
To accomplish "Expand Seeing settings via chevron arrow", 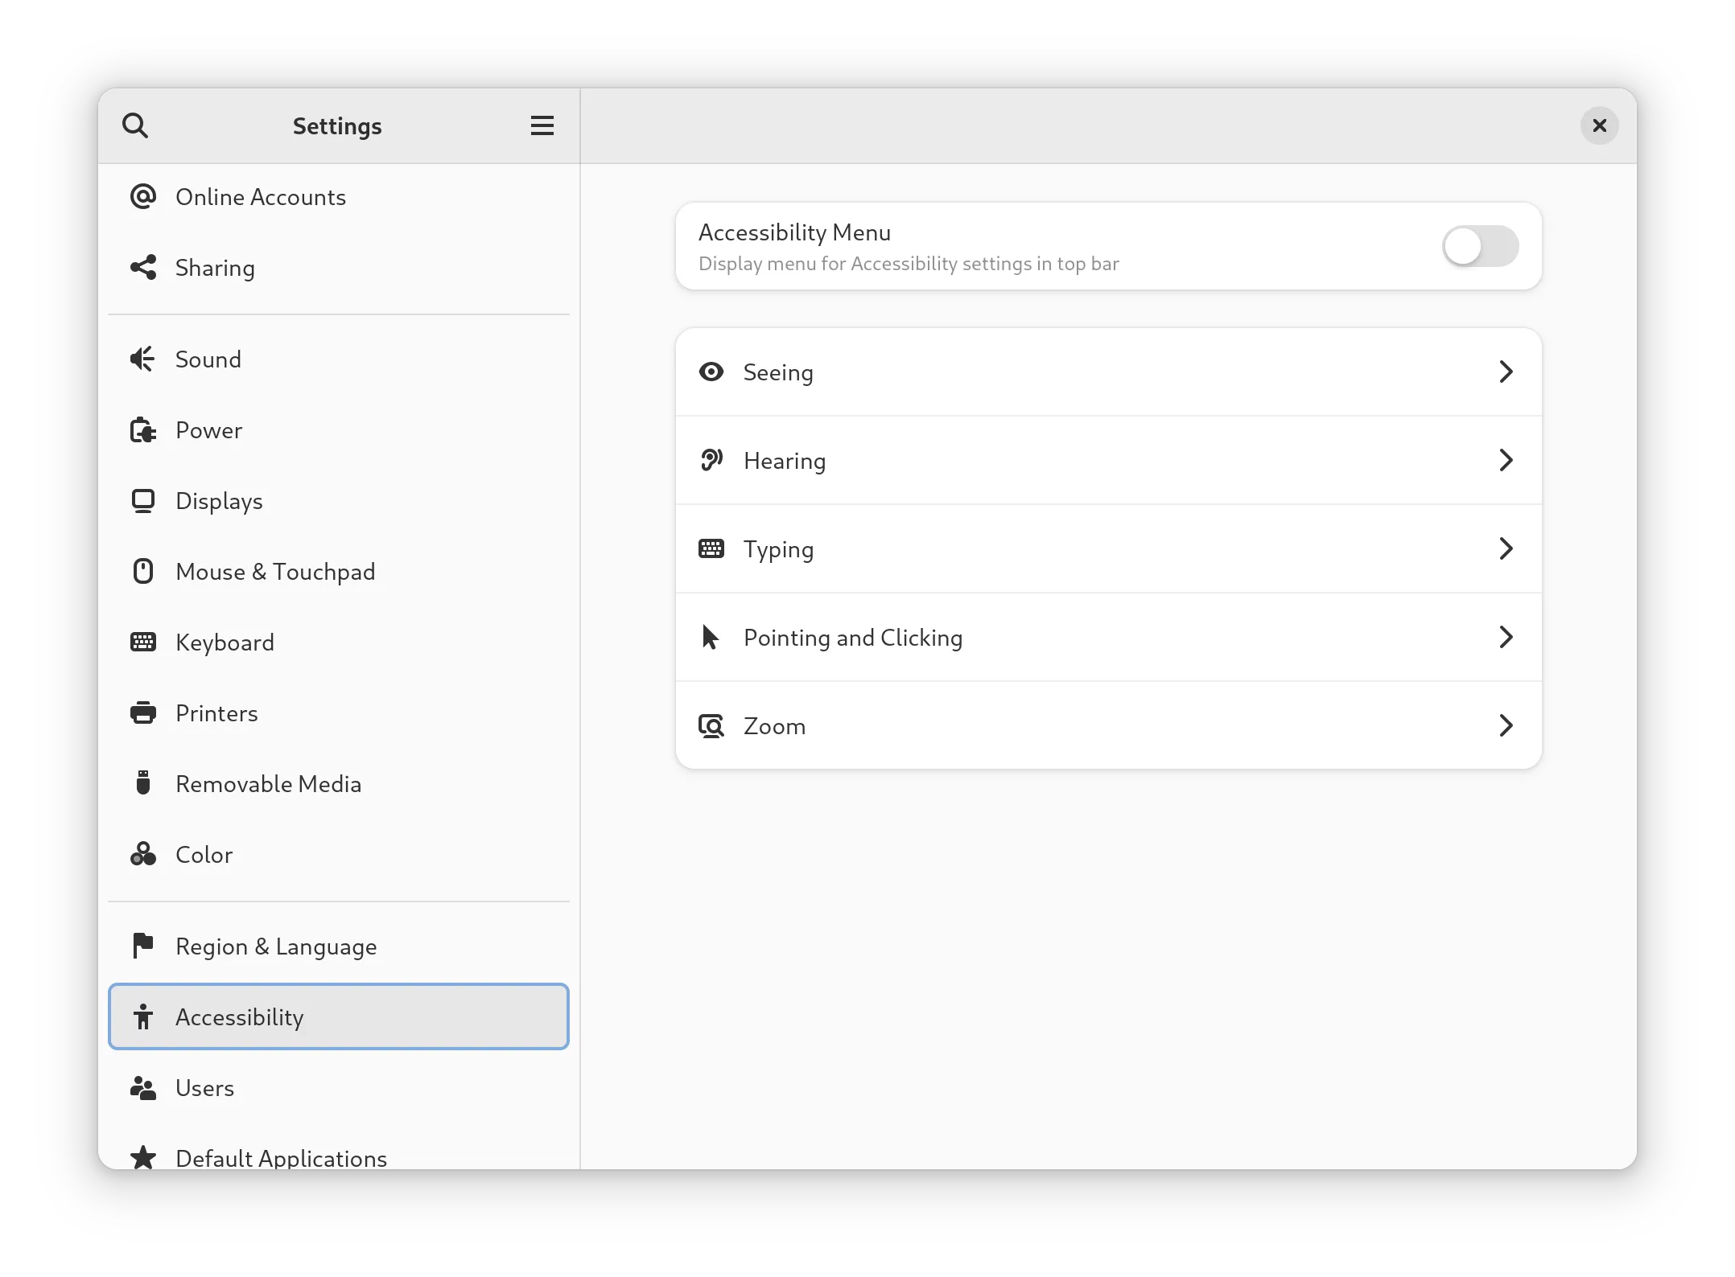I will click(x=1506, y=372).
